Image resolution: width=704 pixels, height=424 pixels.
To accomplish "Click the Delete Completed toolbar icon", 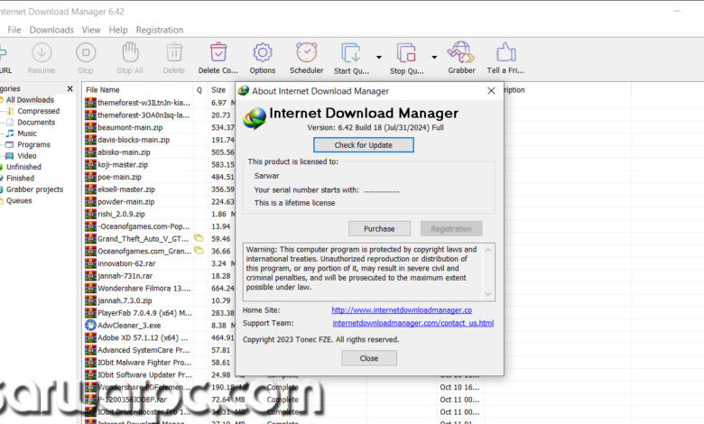I will pyautogui.click(x=218, y=52).
